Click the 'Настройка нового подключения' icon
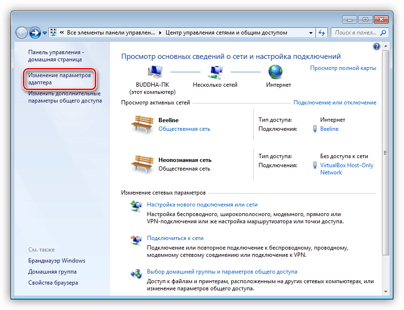This screenshot has height=310, width=404. tap(136, 207)
